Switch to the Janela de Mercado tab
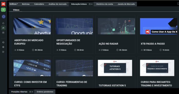Screen dimensions: 179x94 pos(126,4)
